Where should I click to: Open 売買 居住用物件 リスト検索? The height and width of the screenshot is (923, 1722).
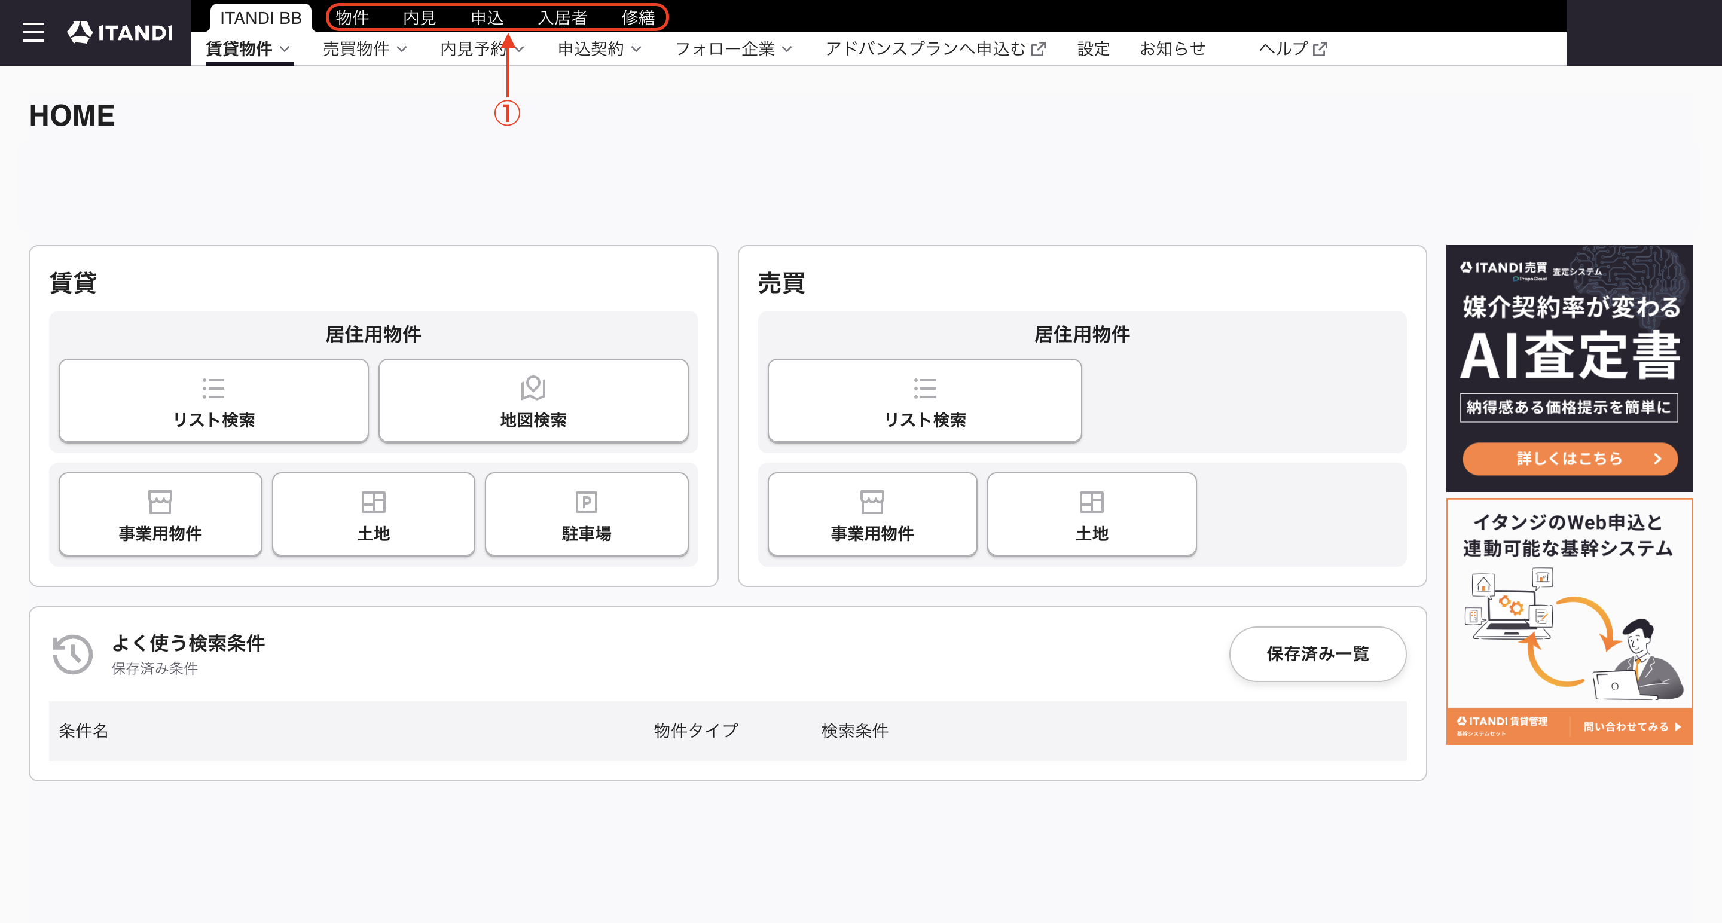pos(925,401)
